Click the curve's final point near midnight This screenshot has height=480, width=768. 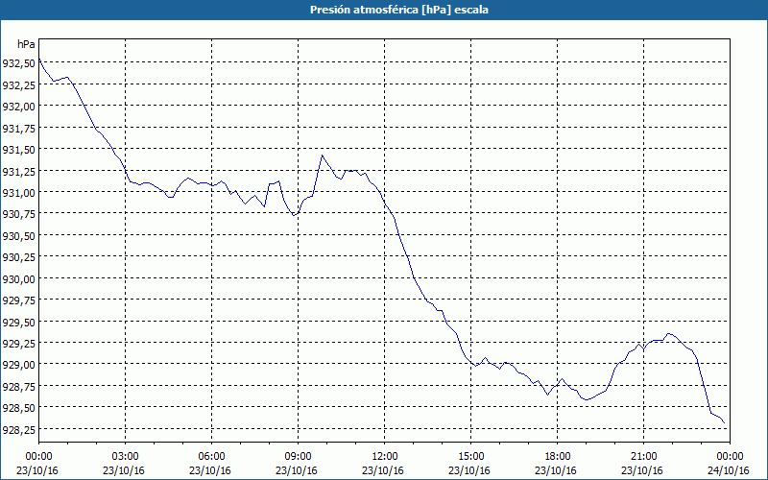724,422
